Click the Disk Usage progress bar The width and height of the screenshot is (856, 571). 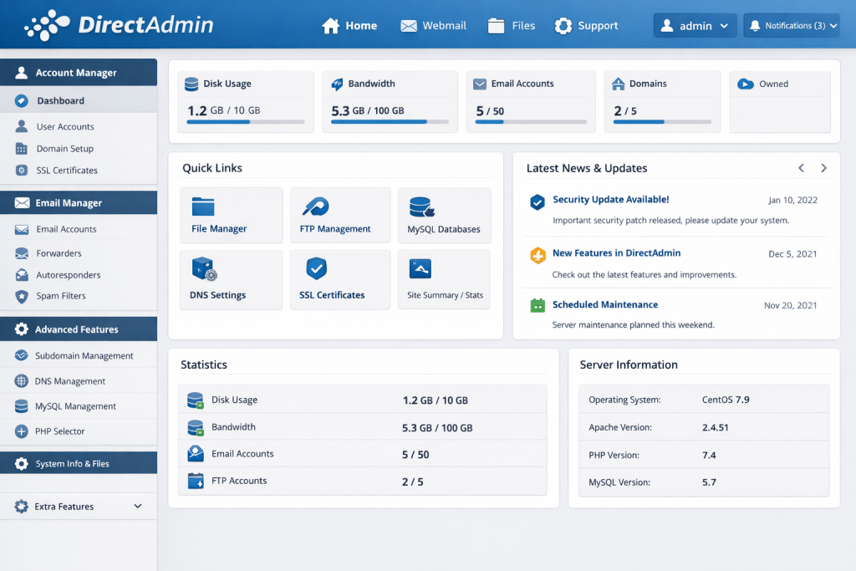[245, 120]
